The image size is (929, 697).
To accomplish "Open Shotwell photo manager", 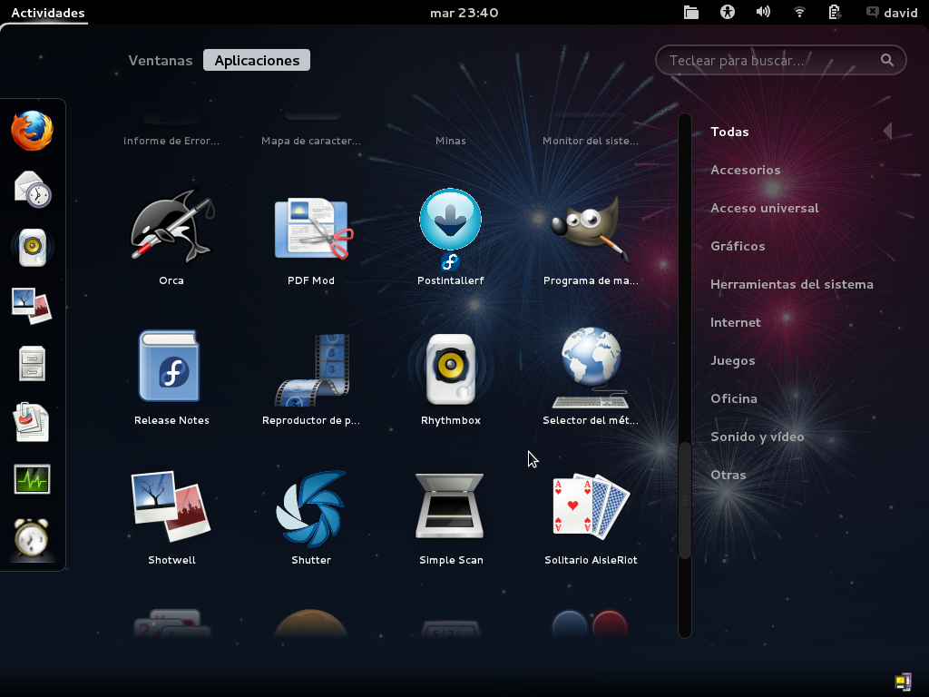I will point(171,508).
